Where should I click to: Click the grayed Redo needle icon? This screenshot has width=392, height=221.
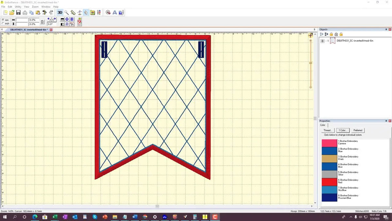point(51,12)
